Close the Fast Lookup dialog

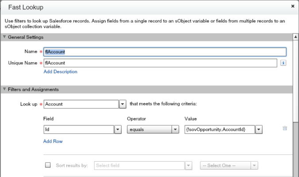point(293,6)
